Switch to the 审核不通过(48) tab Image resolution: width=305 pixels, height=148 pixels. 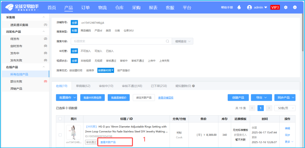[132, 86]
